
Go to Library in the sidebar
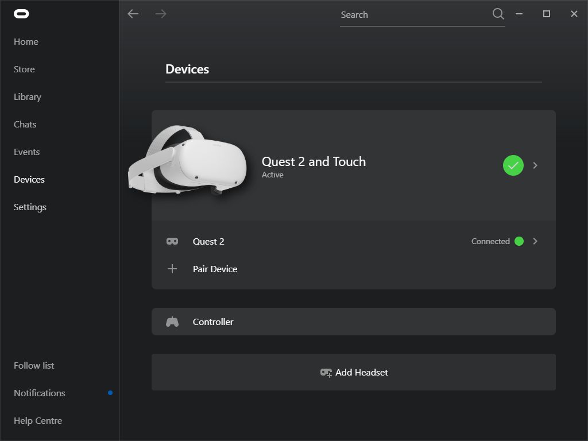pyautogui.click(x=28, y=96)
